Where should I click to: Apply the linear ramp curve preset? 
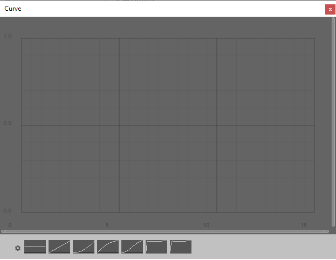(59, 247)
